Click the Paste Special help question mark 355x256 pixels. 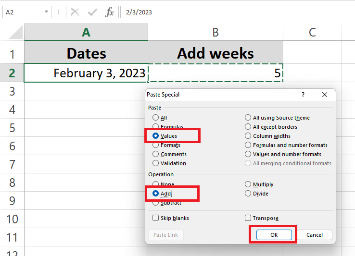click(x=303, y=95)
